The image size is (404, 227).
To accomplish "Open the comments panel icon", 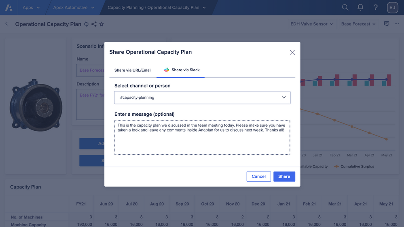I will tap(387, 24).
